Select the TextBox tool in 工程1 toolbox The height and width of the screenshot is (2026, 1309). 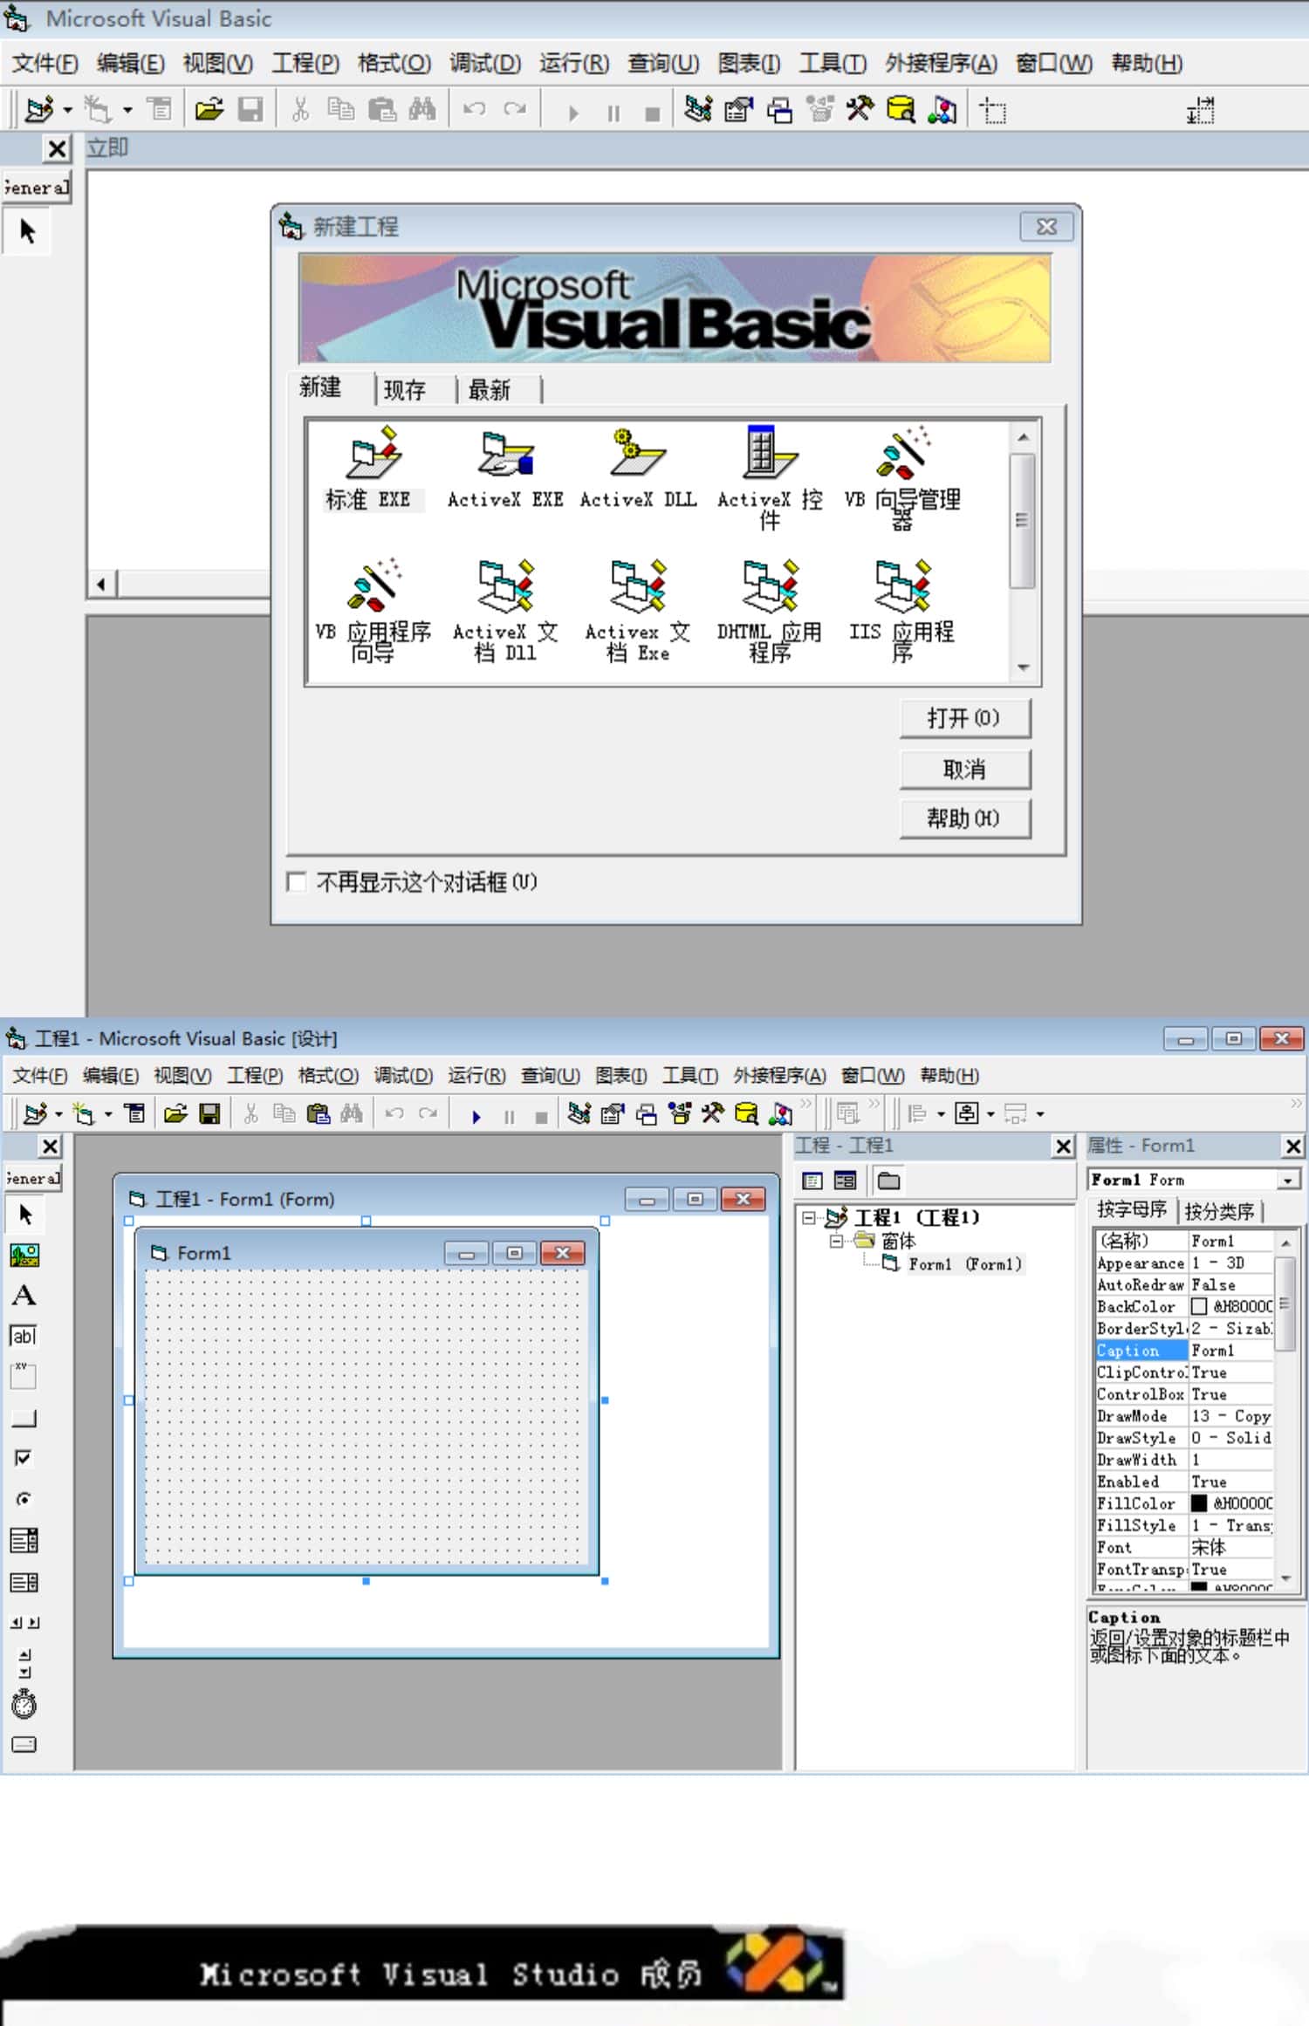click(x=24, y=1337)
